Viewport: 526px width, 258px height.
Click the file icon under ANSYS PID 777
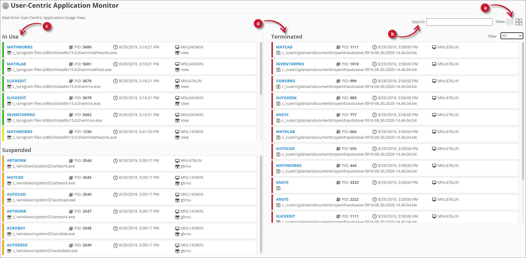[278, 121]
